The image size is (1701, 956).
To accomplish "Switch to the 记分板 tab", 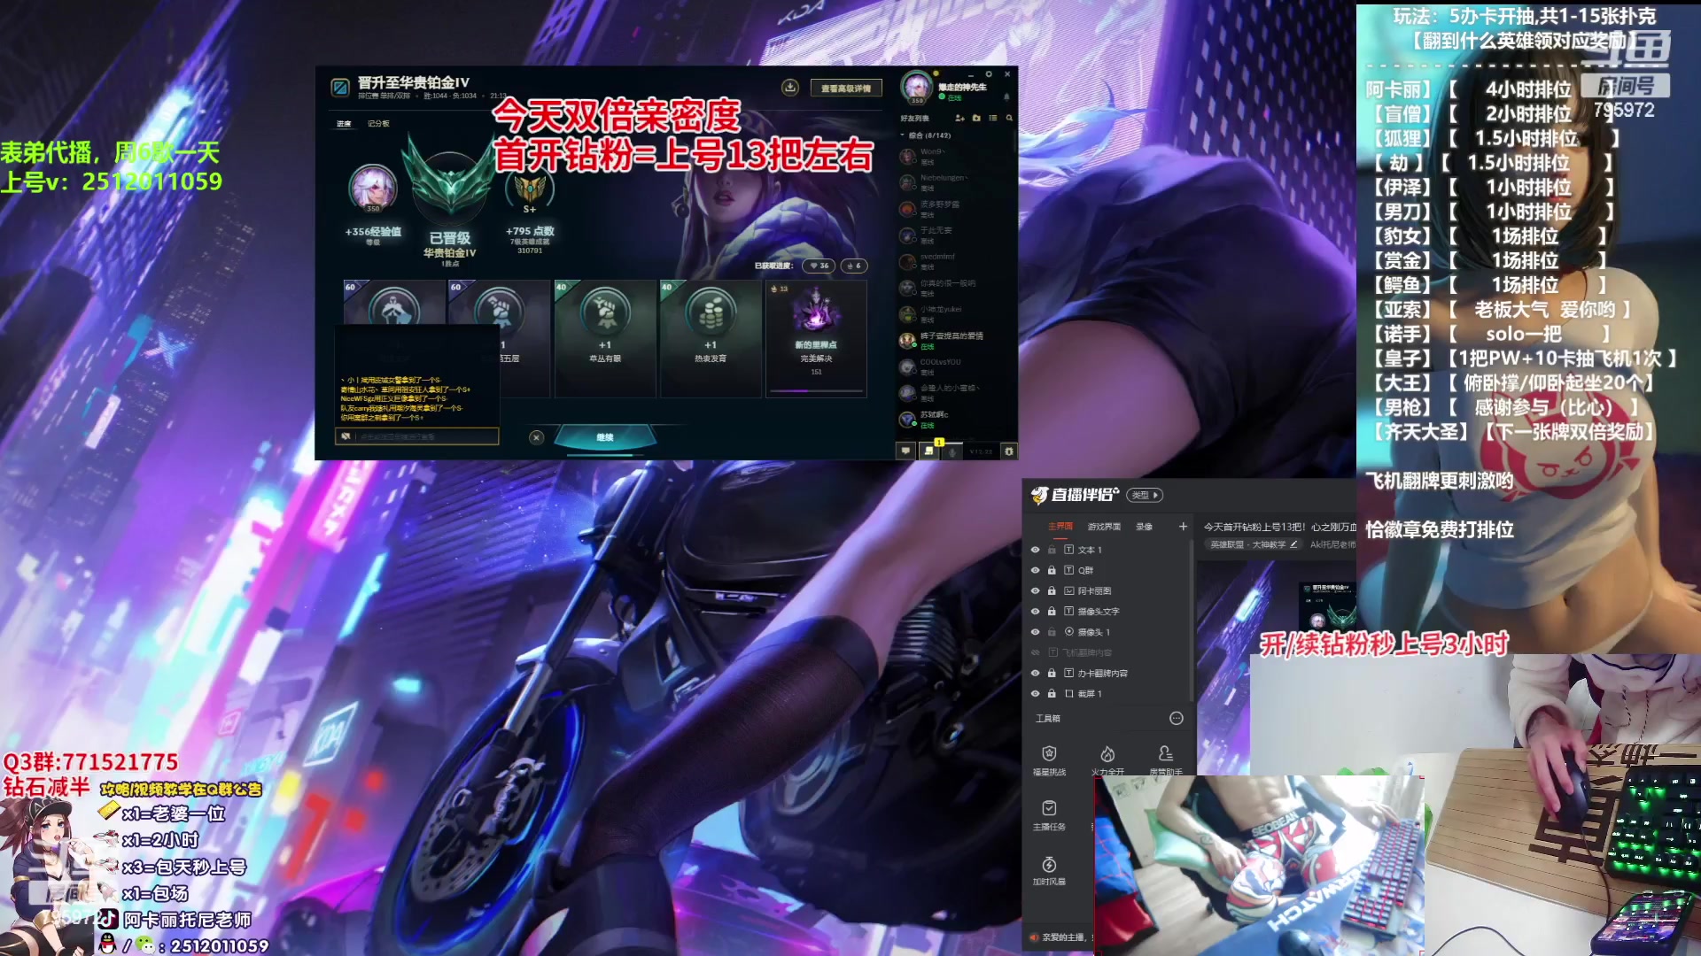I will coord(378,124).
